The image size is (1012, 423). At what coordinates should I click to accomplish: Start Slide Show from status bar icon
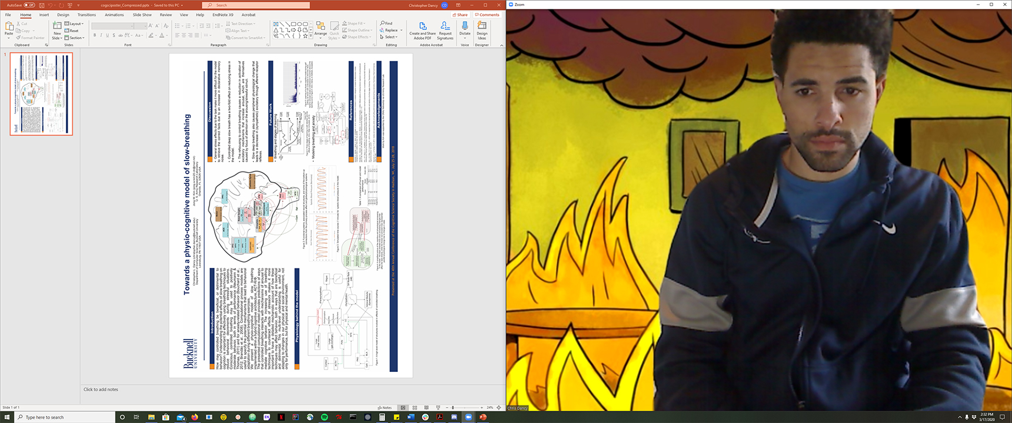(x=438, y=408)
